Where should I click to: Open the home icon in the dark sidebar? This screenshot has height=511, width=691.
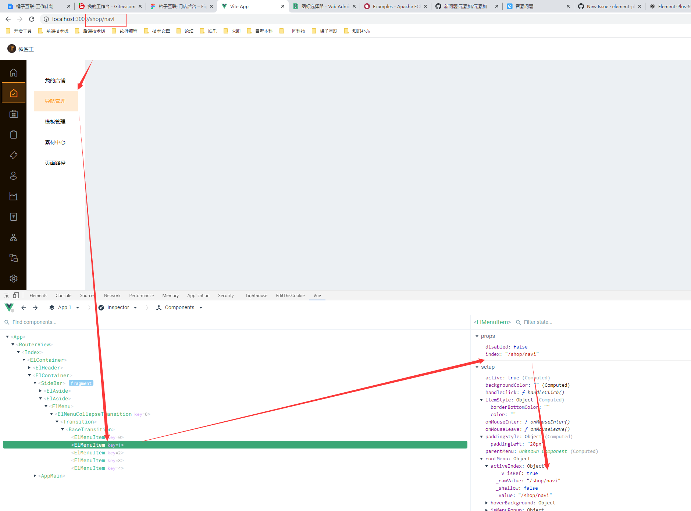[x=14, y=72]
